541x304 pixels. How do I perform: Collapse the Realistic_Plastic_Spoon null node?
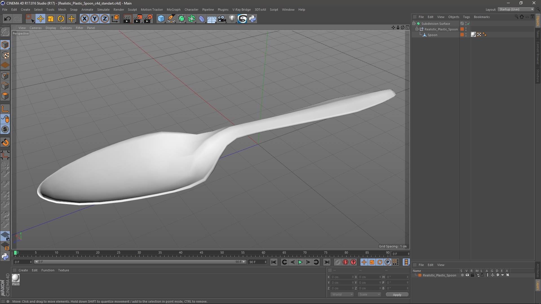(417, 29)
